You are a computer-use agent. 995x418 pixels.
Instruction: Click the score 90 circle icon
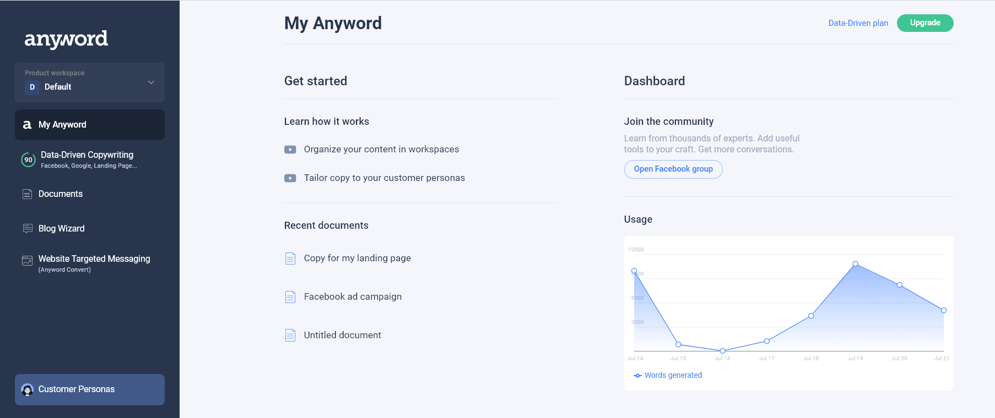pos(28,159)
